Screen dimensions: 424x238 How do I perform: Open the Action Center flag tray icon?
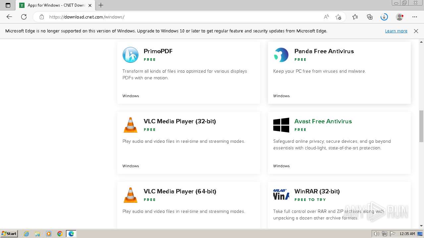pos(392,234)
